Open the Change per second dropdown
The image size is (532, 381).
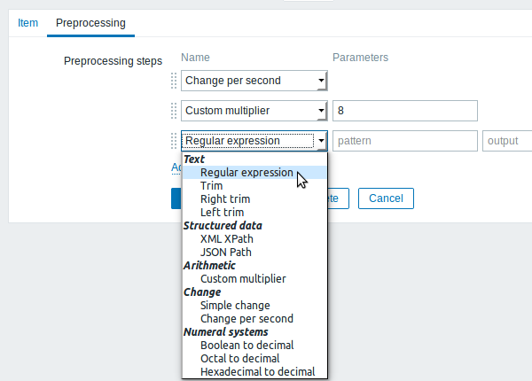point(254,82)
